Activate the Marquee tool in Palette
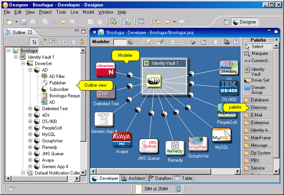This screenshot has width=284, height=195. (x=258, y=54)
